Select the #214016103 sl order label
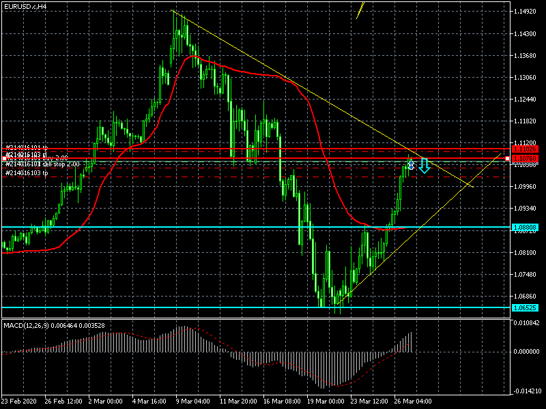 click(26, 154)
